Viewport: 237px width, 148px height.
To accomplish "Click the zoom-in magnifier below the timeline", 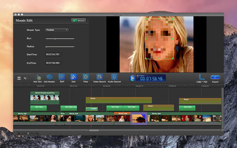I will click(37, 133).
